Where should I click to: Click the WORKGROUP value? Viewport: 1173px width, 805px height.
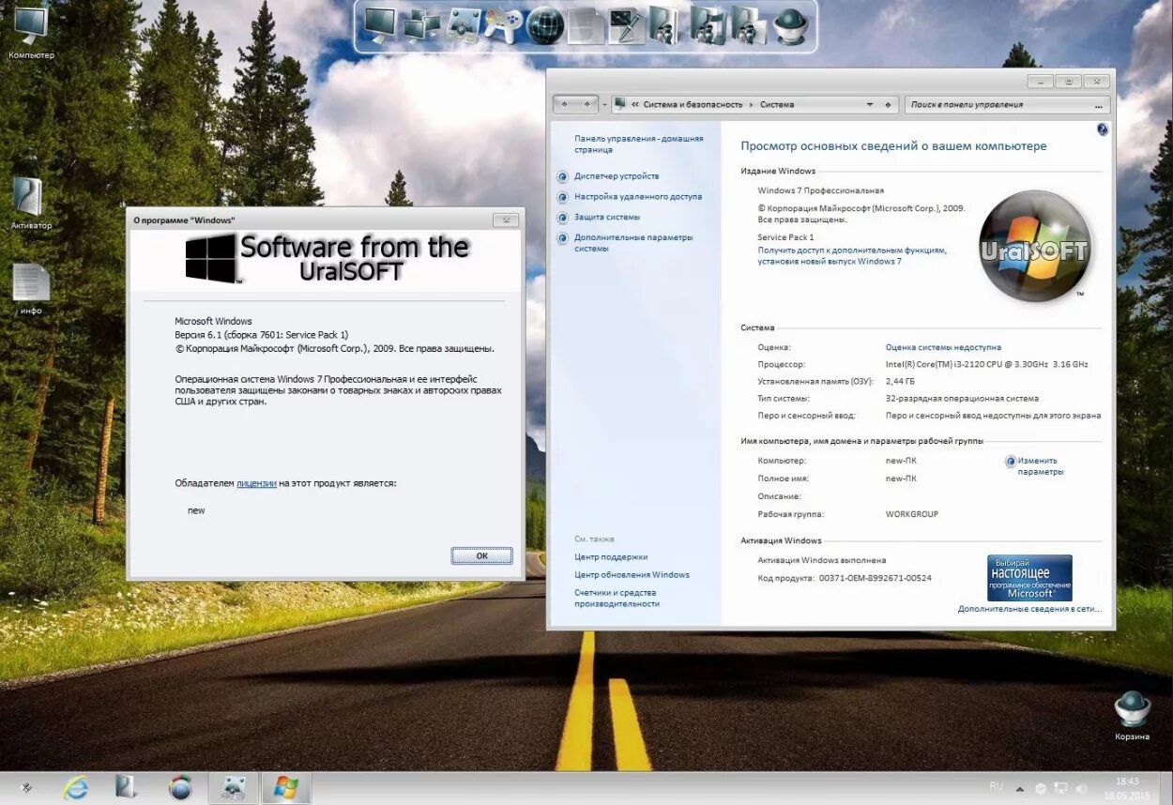coord(912,514)
